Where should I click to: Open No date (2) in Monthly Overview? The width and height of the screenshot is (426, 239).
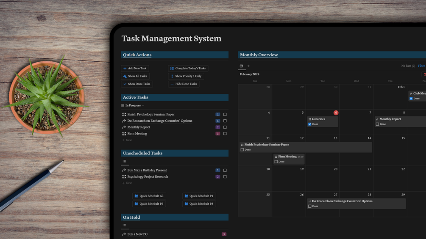pyautogui.click(x=408, y=66)
